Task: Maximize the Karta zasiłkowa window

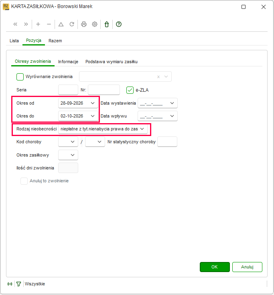Action: point(244,7)
